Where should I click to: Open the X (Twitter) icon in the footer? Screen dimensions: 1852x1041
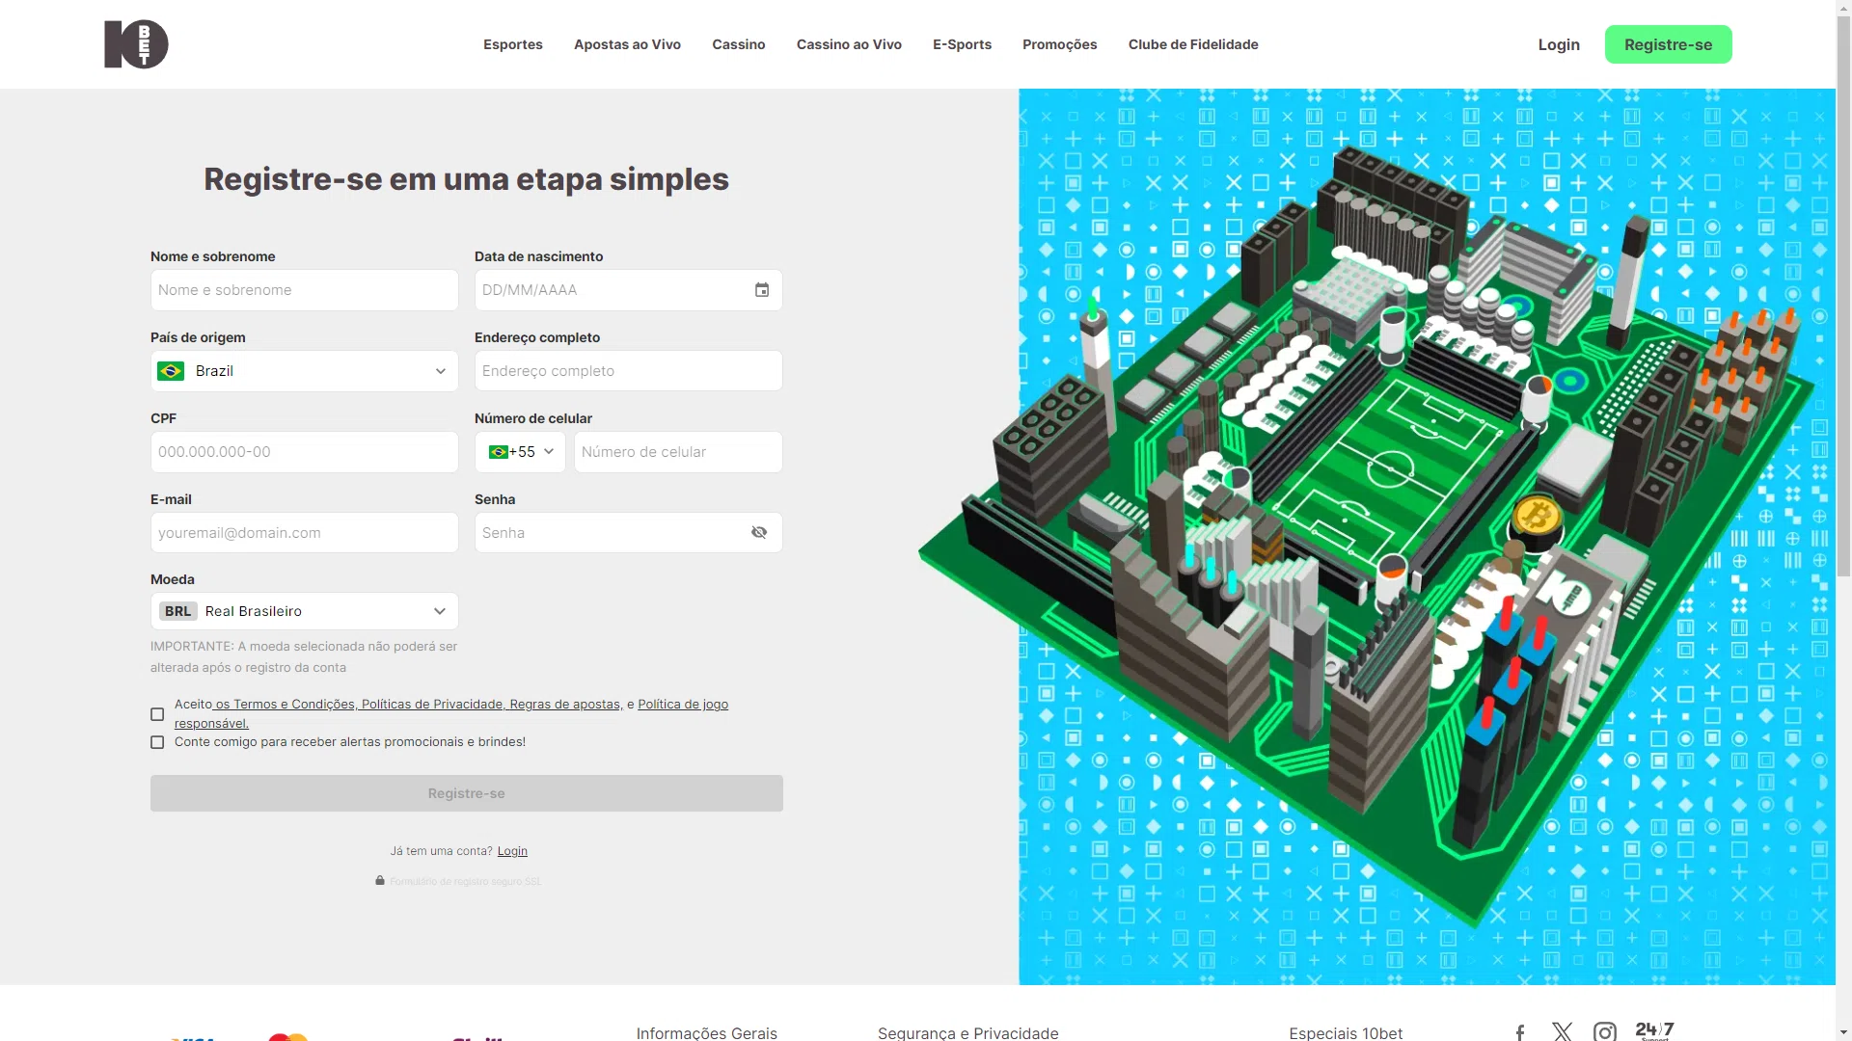click(1563, 1032)
